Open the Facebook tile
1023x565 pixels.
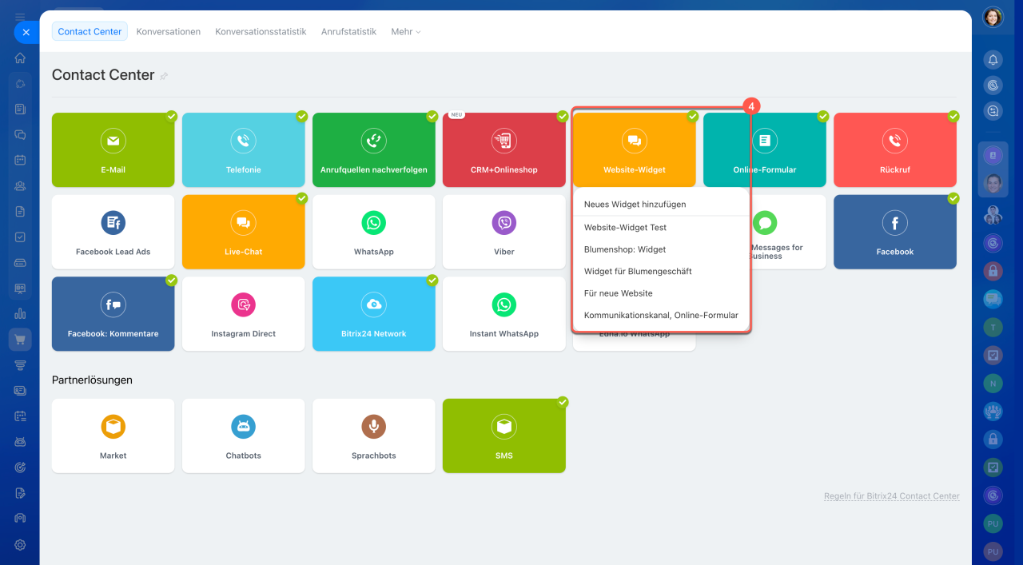click(894, 232)
